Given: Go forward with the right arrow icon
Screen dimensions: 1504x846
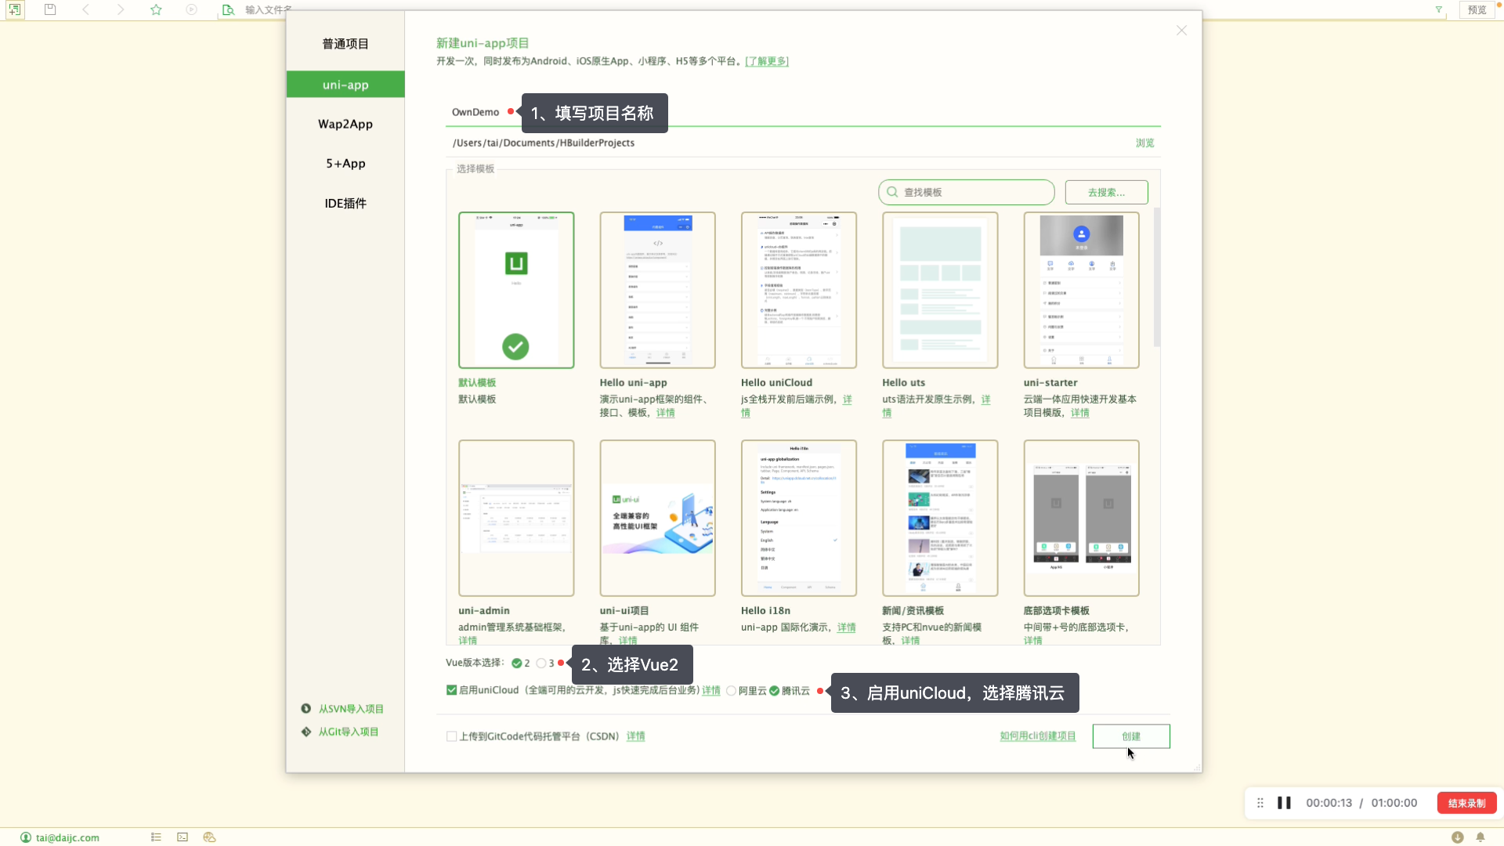Looking at the screenshot, I should 121,9.
